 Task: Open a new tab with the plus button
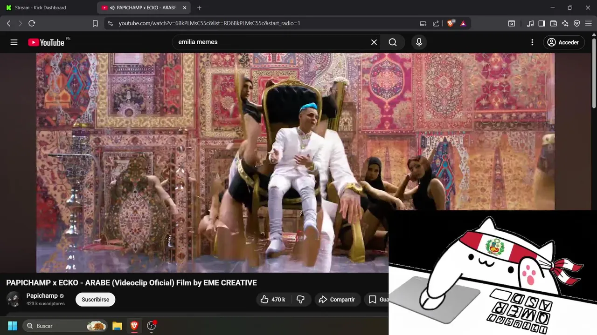pyautogui.click(x=199, y=8)
